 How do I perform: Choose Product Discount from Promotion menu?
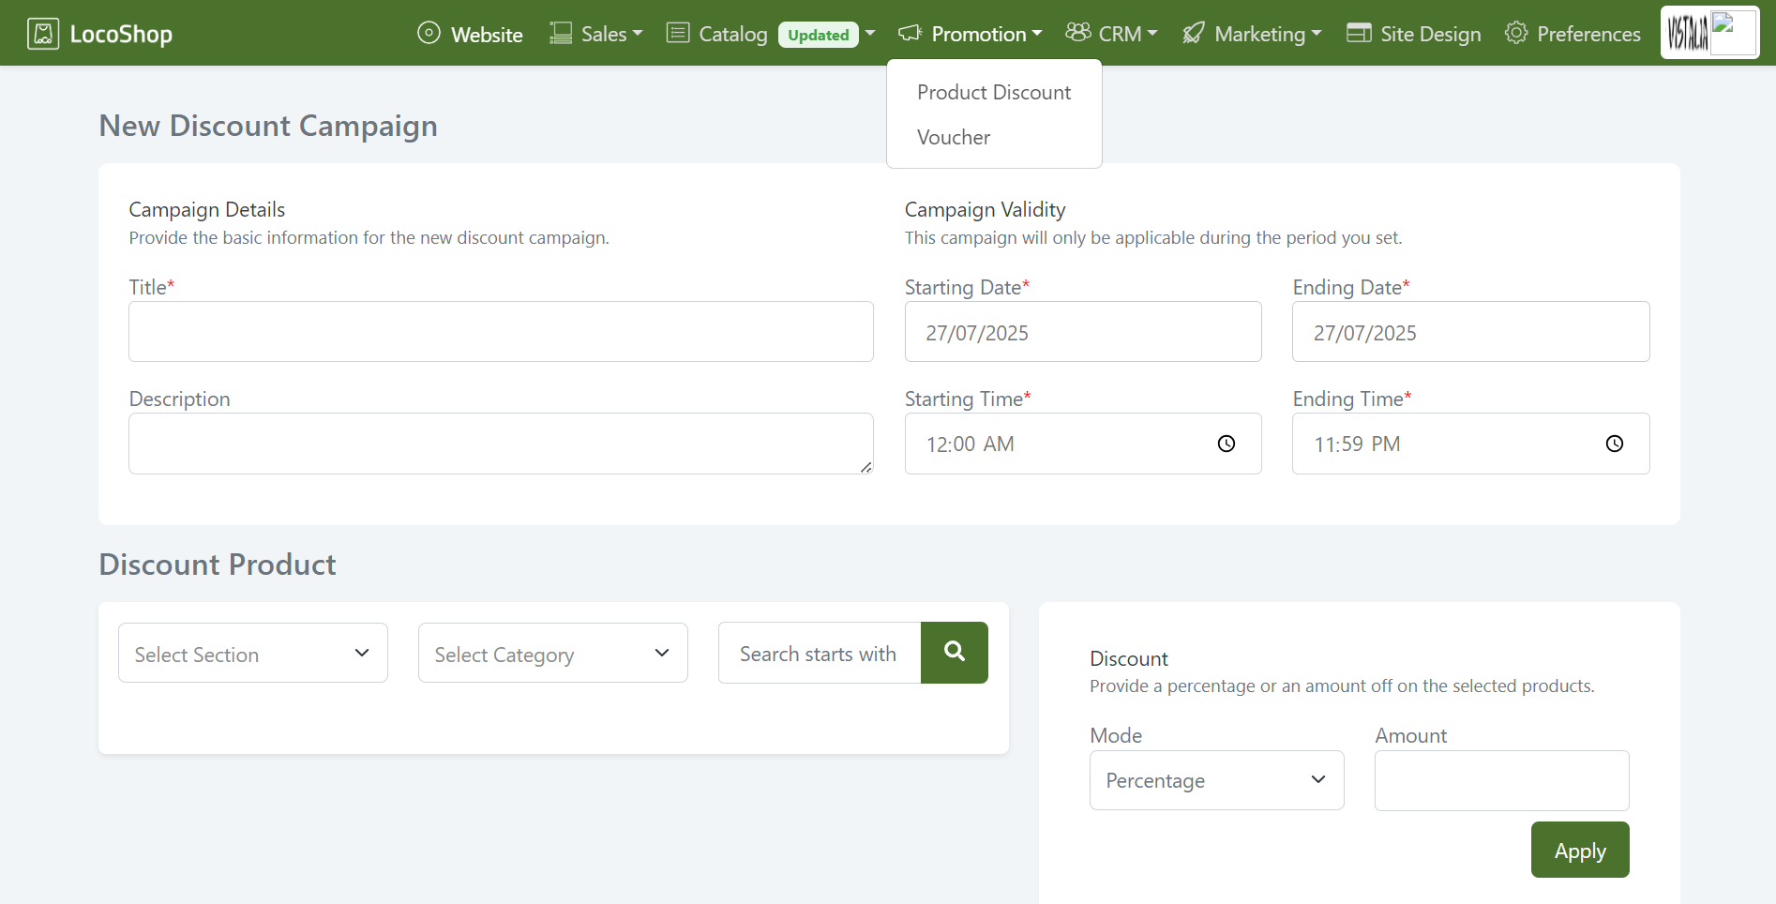(993, 92)
